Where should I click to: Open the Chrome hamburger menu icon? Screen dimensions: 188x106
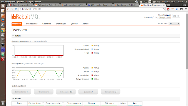(186, 9)
